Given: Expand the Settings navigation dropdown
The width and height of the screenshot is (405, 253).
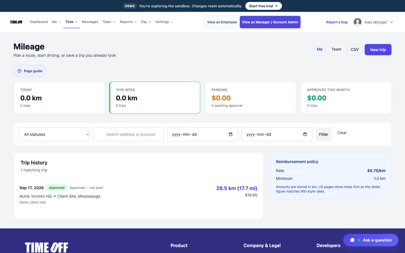Looking at the screenshot, I should click(x=164, y=22).
